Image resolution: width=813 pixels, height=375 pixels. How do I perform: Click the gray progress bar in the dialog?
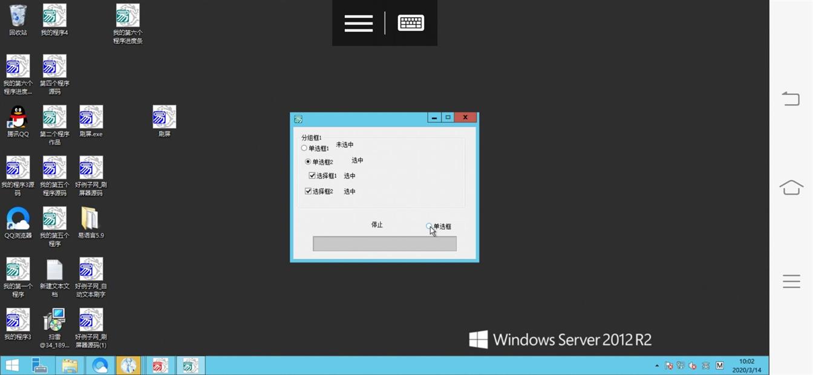384,244
